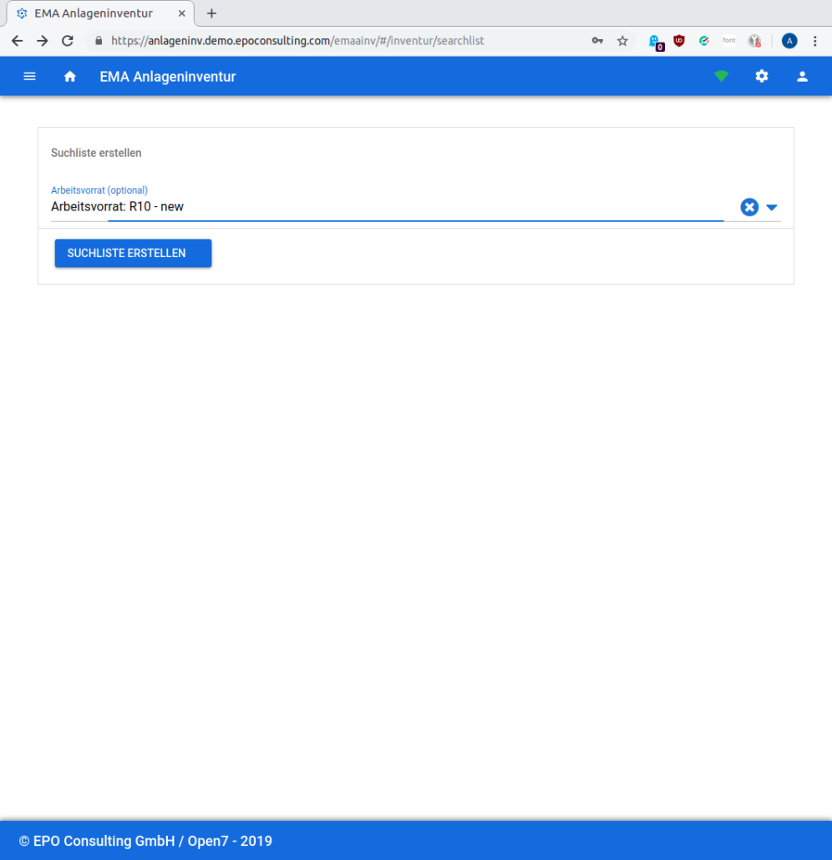This screenshot has width=832, height=860.
Task: Check the green connection status icon
Action: pyautogui.click(x=721, y=77)
